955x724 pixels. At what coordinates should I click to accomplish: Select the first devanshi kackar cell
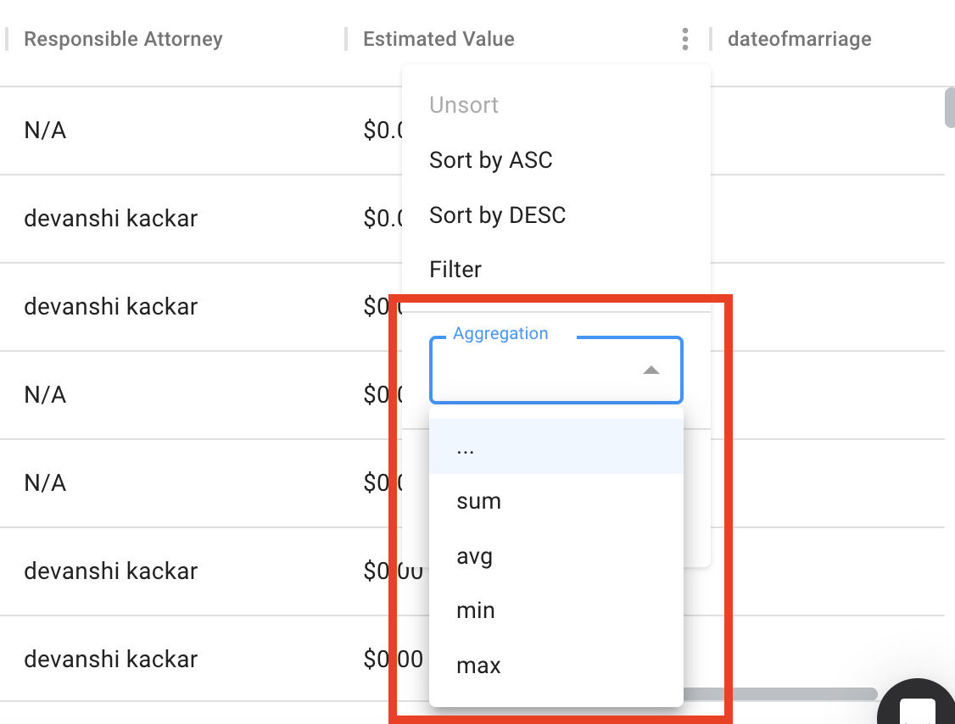111,218
